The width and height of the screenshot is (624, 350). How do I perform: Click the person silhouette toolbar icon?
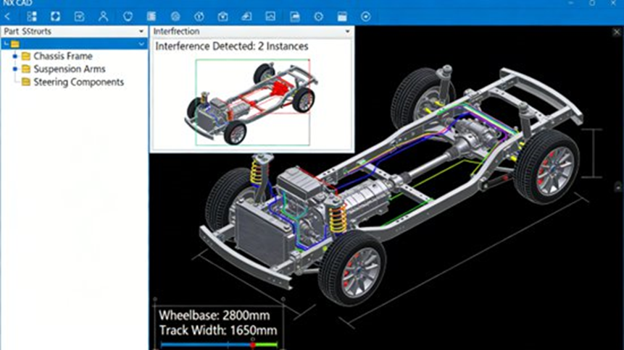[x=103, y=16]
